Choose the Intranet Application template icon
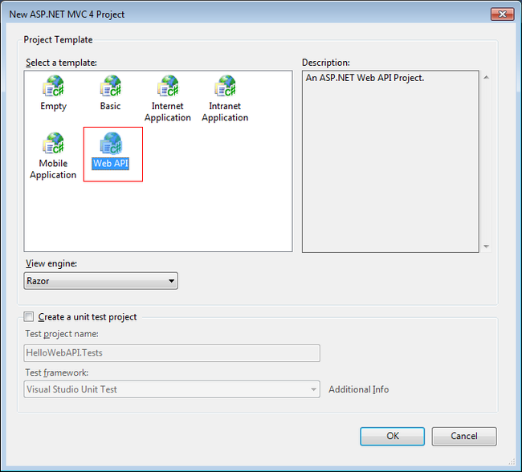The height and width of the screenshot is (472, 522). point(225,86)
